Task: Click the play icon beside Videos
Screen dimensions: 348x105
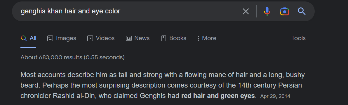Action: (x=90, y=38)
